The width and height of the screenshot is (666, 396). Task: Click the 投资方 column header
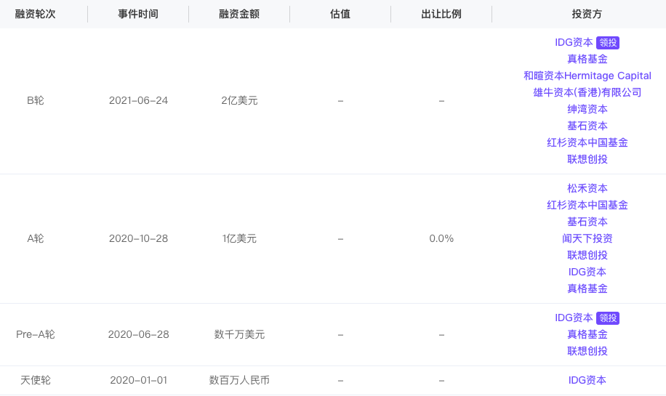click(587, 14)
